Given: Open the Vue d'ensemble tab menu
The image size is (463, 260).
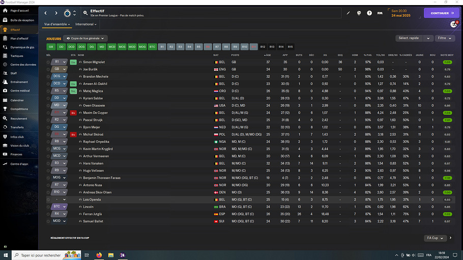Looking at the screenshot, I should (x=57, y=24).
